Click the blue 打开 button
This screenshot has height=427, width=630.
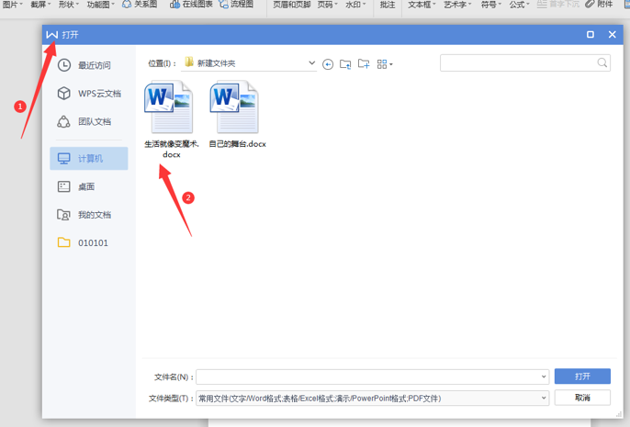coord(582,376)
